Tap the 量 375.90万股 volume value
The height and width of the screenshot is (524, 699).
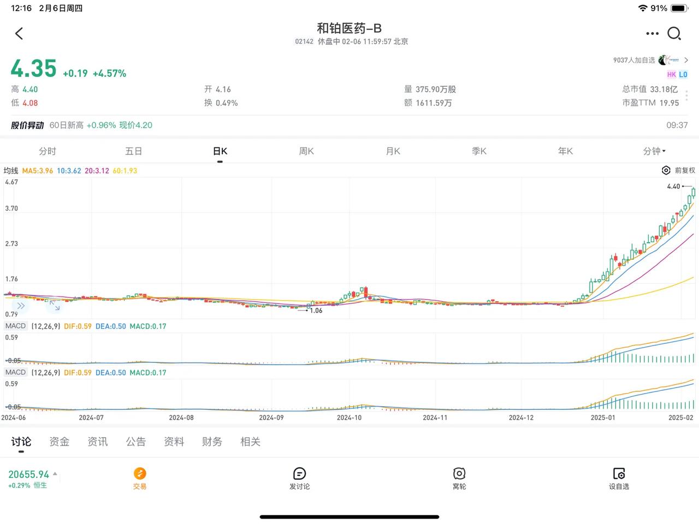click(x=430, y=89)
